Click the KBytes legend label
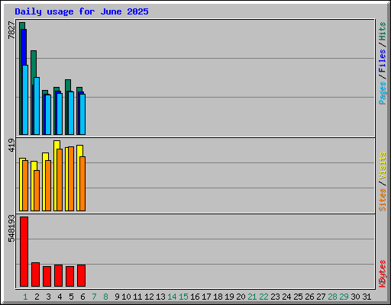This screenshot has height=305, width=391. click(x=383, y=274)
